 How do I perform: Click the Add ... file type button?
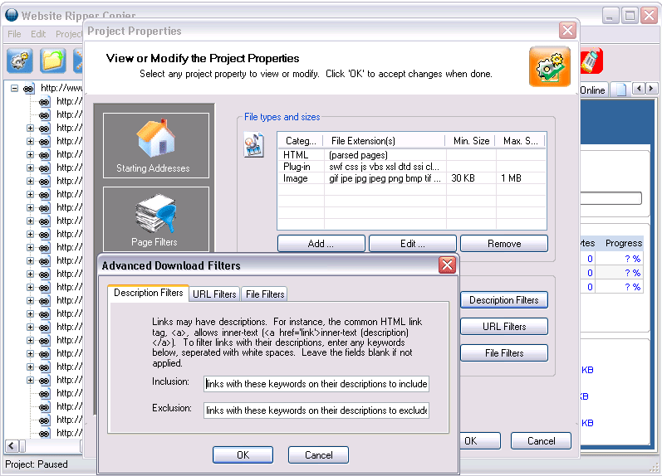(x=321, y=244)
